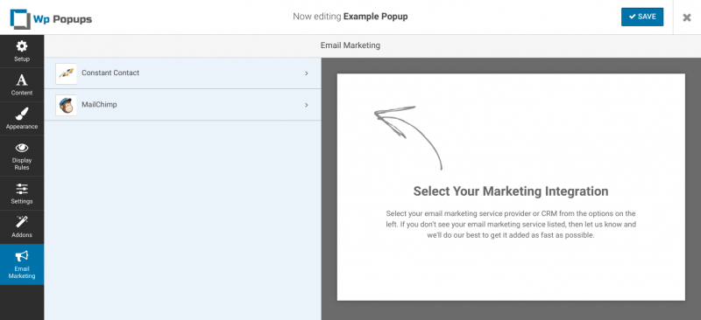Click the Display Rules menu label

tap(22, 163)
